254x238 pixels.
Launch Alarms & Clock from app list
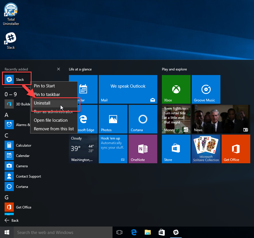coord(17,125)
